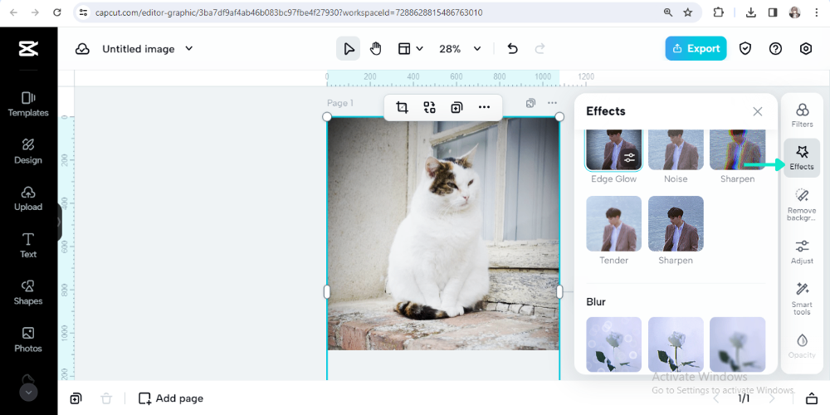Click the undo arrow
Image resolution: width=830 pixels, height=415 pixels.
512,49
